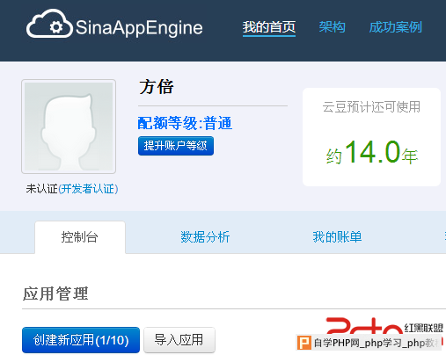Click the 配额等级:普通 text

pyautogui.click(x=185, y=123)
